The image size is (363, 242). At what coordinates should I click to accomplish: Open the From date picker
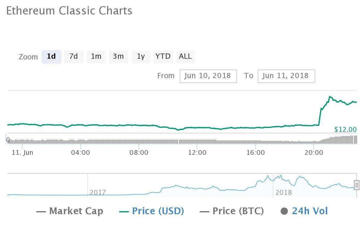click(x=208, y=76)
